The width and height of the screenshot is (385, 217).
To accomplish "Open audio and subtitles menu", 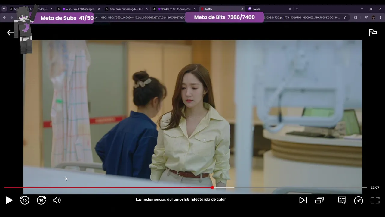I will tap(342, 200).
